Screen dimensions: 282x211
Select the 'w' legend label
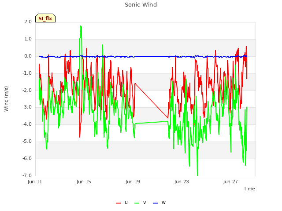click(163, 202)
